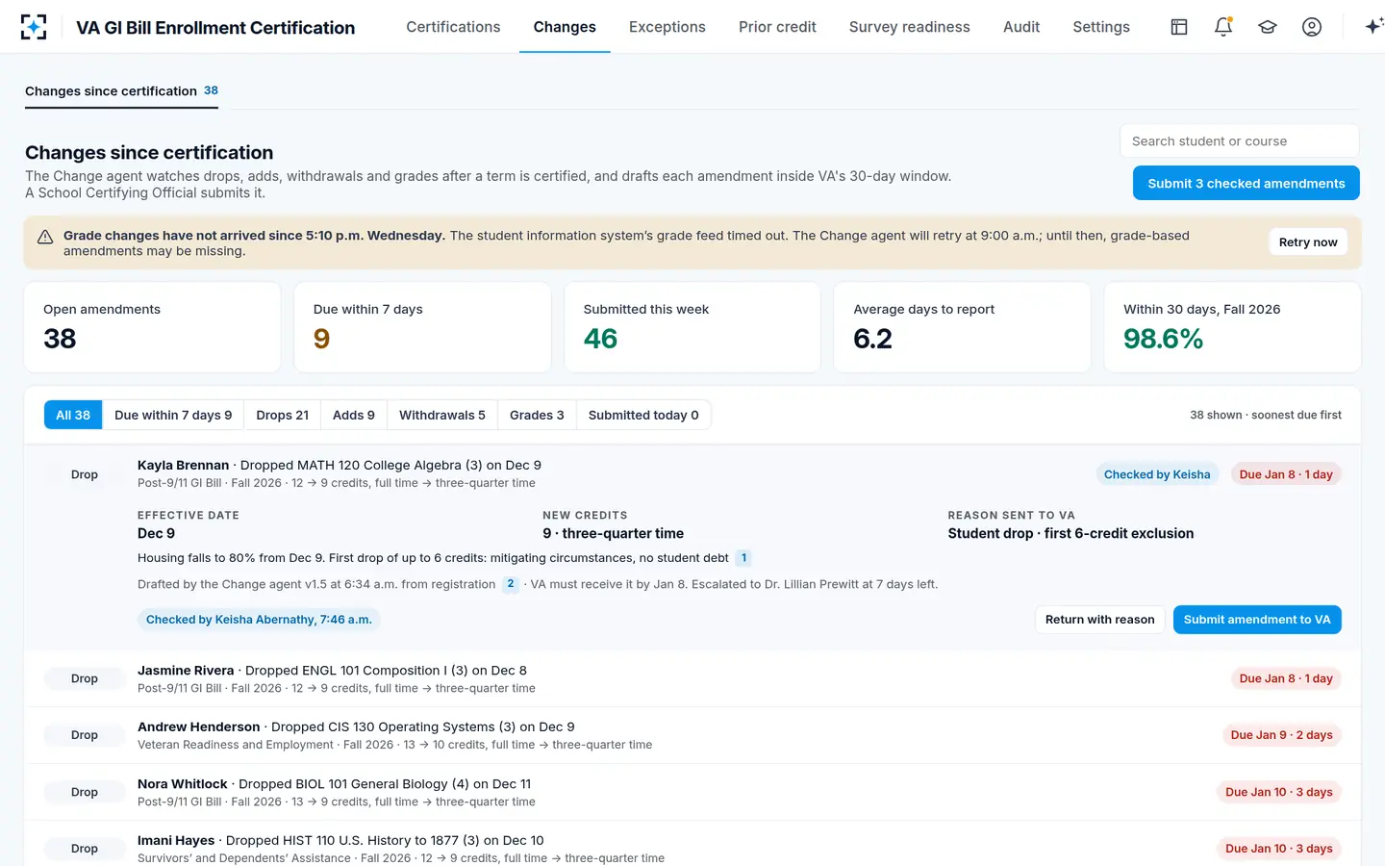1385x866 pixels.
Task: Click Checked by Keisha badge
Action: (x=1157, y=474)
